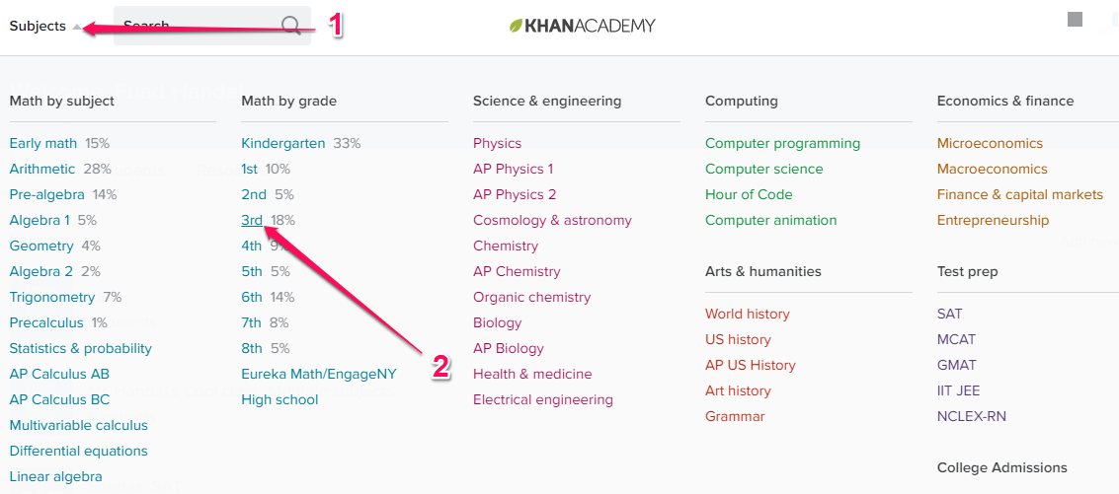Click the Khan Academy leaf logo
This screenshot has height=494, width=1119.
(x=517, y=26)
